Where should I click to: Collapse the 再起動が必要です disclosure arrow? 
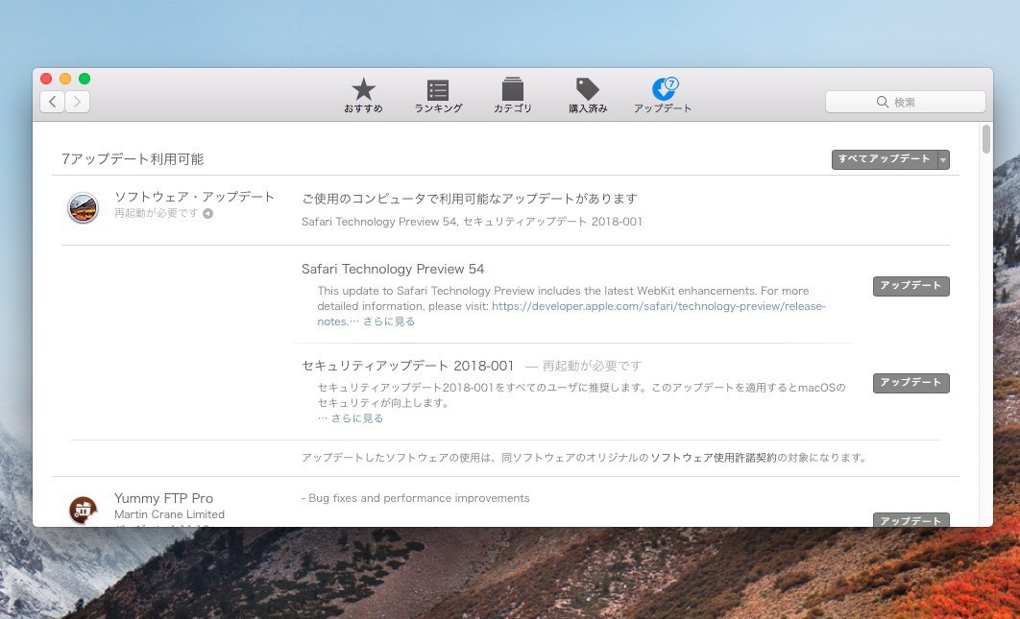[x=207, y=213]
